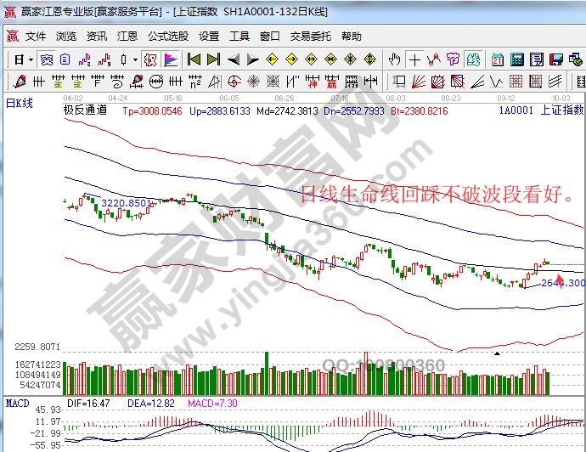Open the 日 period dropdown arrow
The height and width of the screenshot is (452, 586).
(31, 59)
